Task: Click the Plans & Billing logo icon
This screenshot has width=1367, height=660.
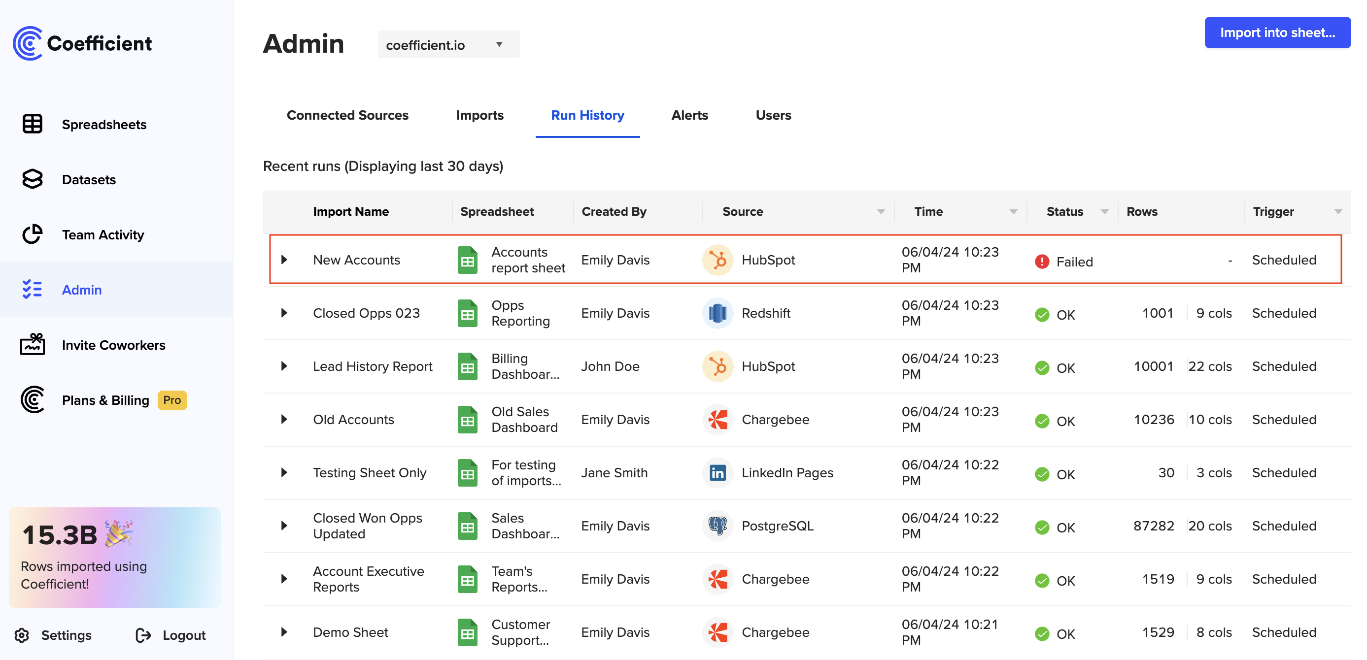Action: [x=33, y=400]
